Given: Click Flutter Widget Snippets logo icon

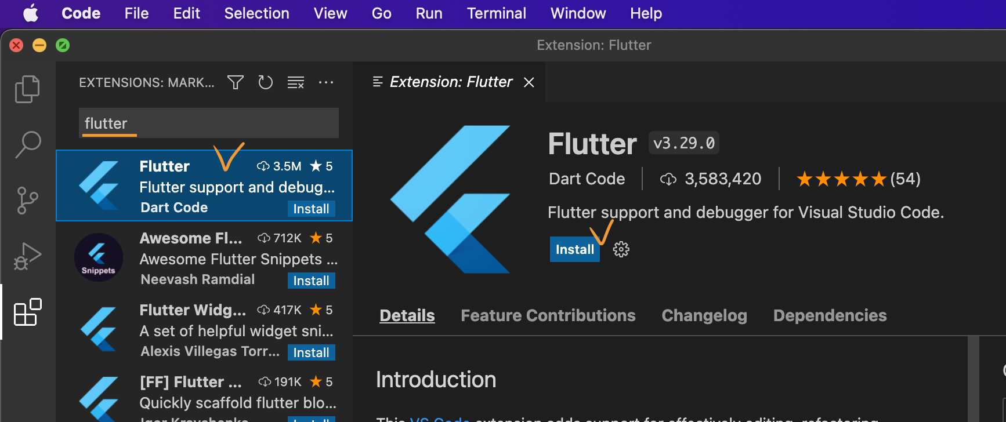Looking at the screenshot, I should point(99,329).
